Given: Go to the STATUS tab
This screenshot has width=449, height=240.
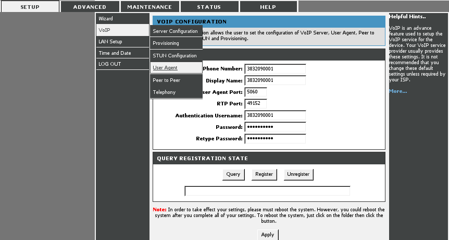Looking at the screenshot, I should click(209, 7).
